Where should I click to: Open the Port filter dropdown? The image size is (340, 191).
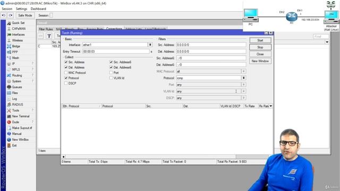244,85
